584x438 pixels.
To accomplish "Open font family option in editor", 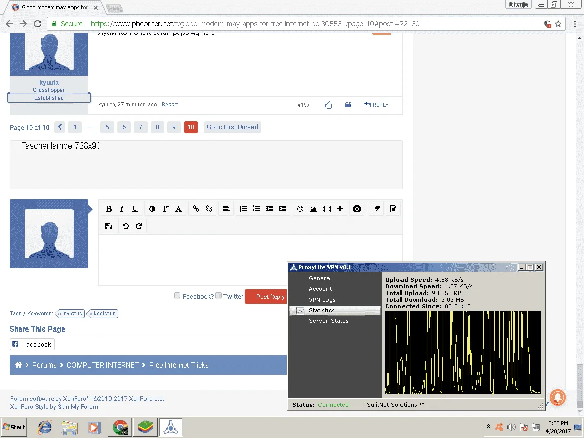I will click(179, 209).
